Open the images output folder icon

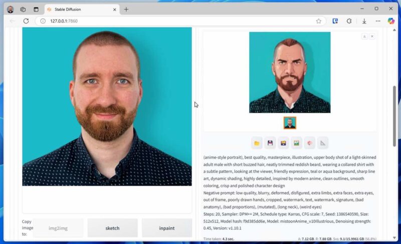click(257, 143)
